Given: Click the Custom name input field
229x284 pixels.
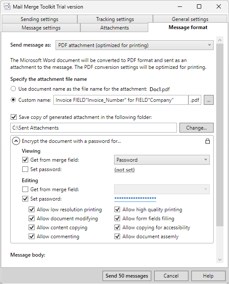Looking at the screenshot, I should pyautogui.click(x=121, y=100).
